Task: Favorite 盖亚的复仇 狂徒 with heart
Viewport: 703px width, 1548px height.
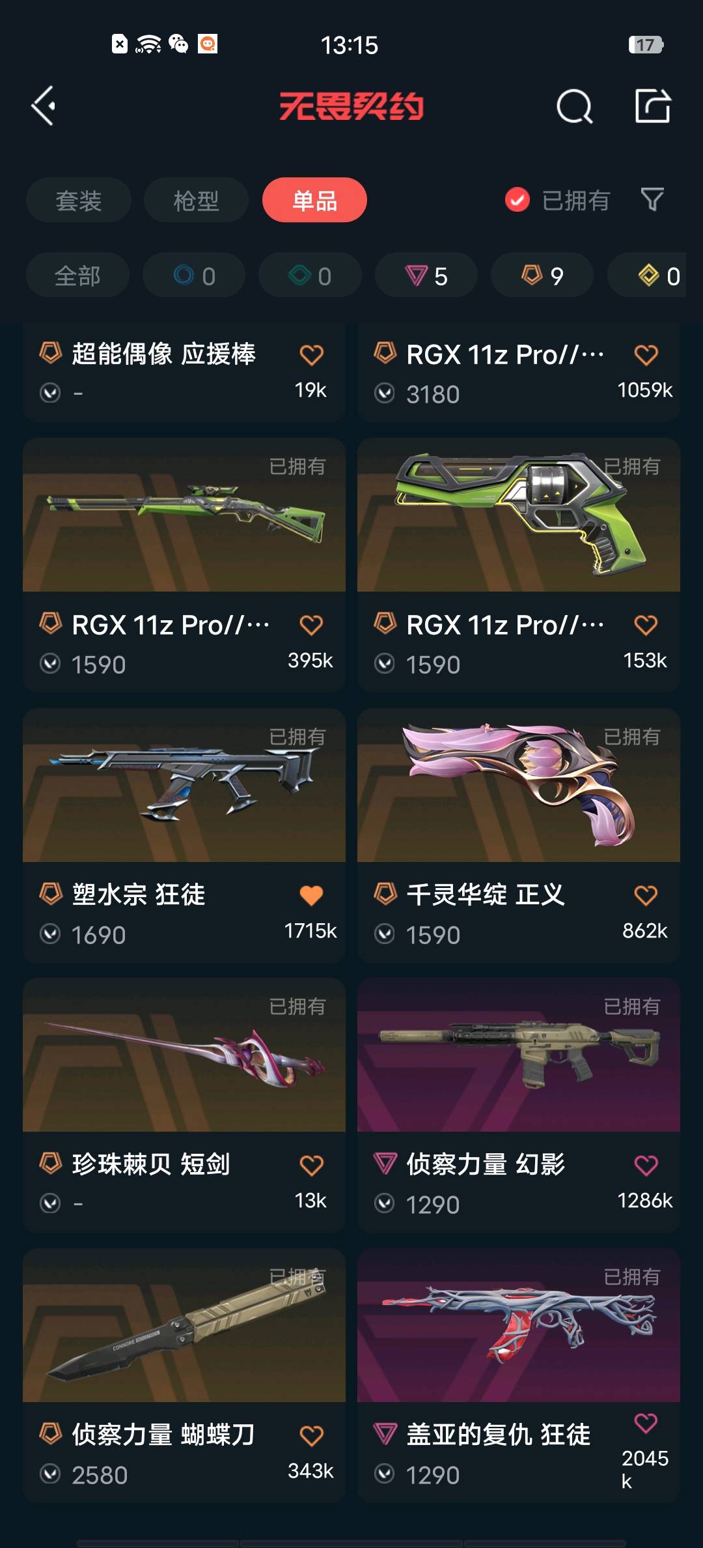Action: 646,1423
